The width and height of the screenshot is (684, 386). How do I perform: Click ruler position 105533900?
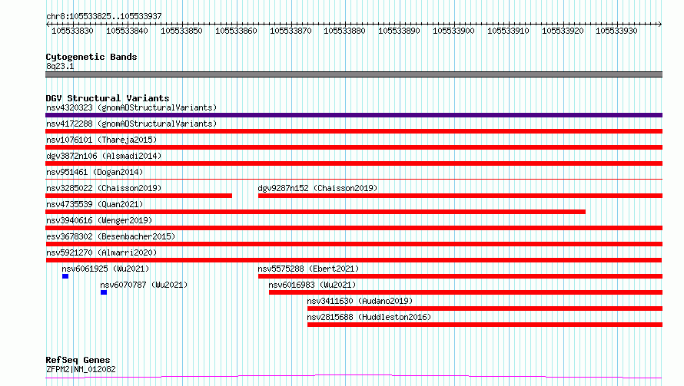pos(453,31)
